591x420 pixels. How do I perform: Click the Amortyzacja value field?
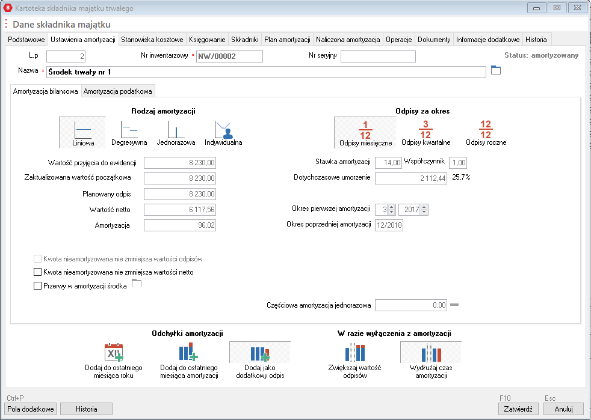[x=180, y=225]
